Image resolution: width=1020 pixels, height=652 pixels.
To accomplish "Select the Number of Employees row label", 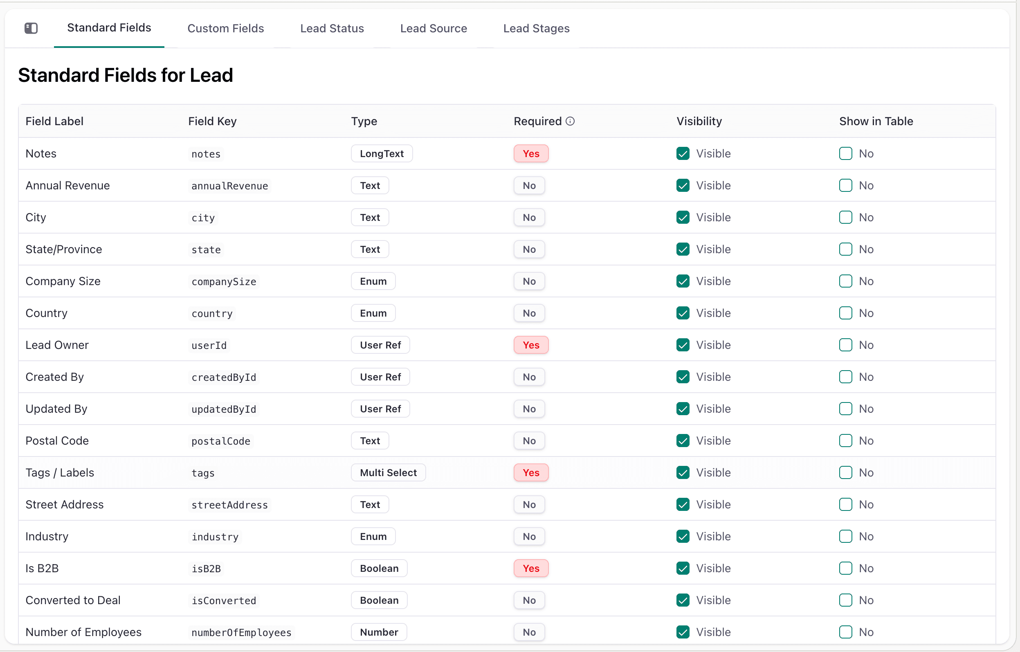I will click(x=83, y=632).
